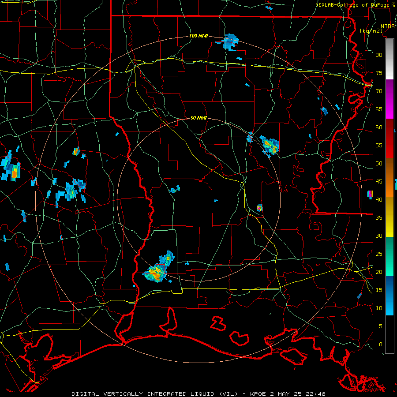
Task: Click the "50 NMI" range ring label
Action: [x=198, y=118]
